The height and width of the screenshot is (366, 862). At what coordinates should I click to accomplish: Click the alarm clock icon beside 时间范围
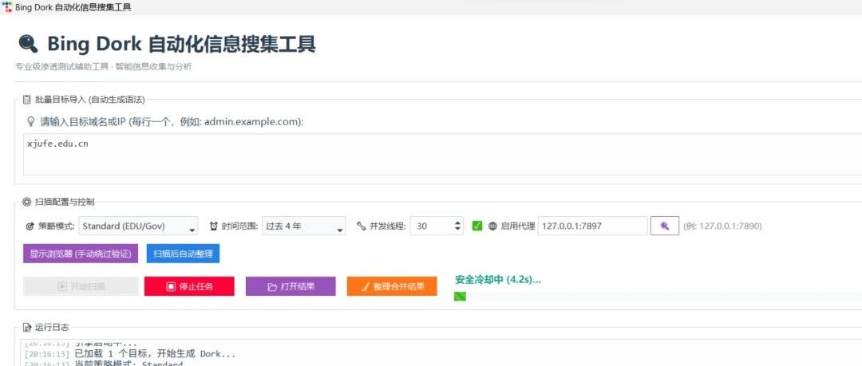coord(213,226)
